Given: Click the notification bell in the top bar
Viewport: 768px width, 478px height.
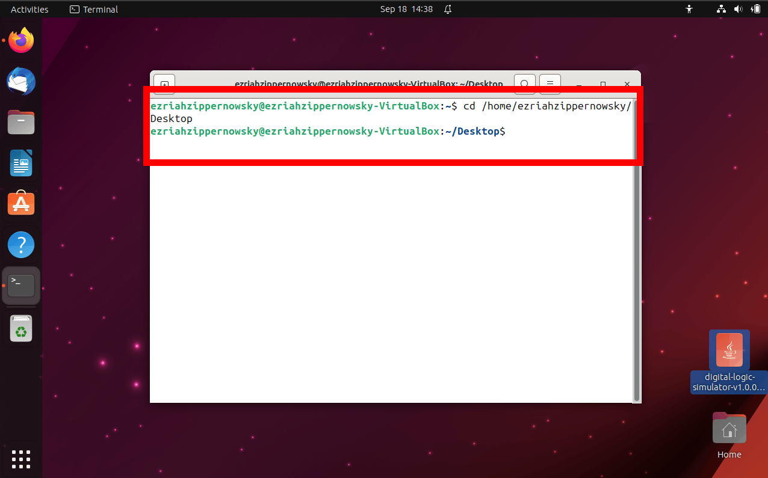Looking at the screenshot, I should (x=447, y=9).
